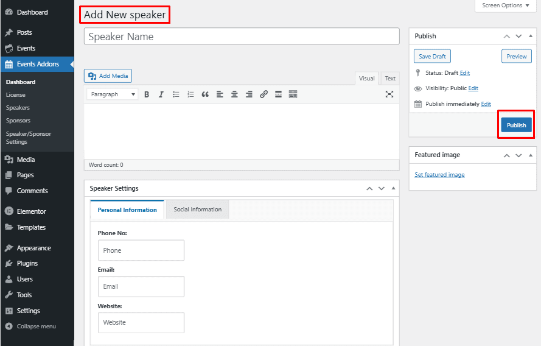Apply blockquote formatting
This screenshot has height=346, width=541.
(205, 94)
